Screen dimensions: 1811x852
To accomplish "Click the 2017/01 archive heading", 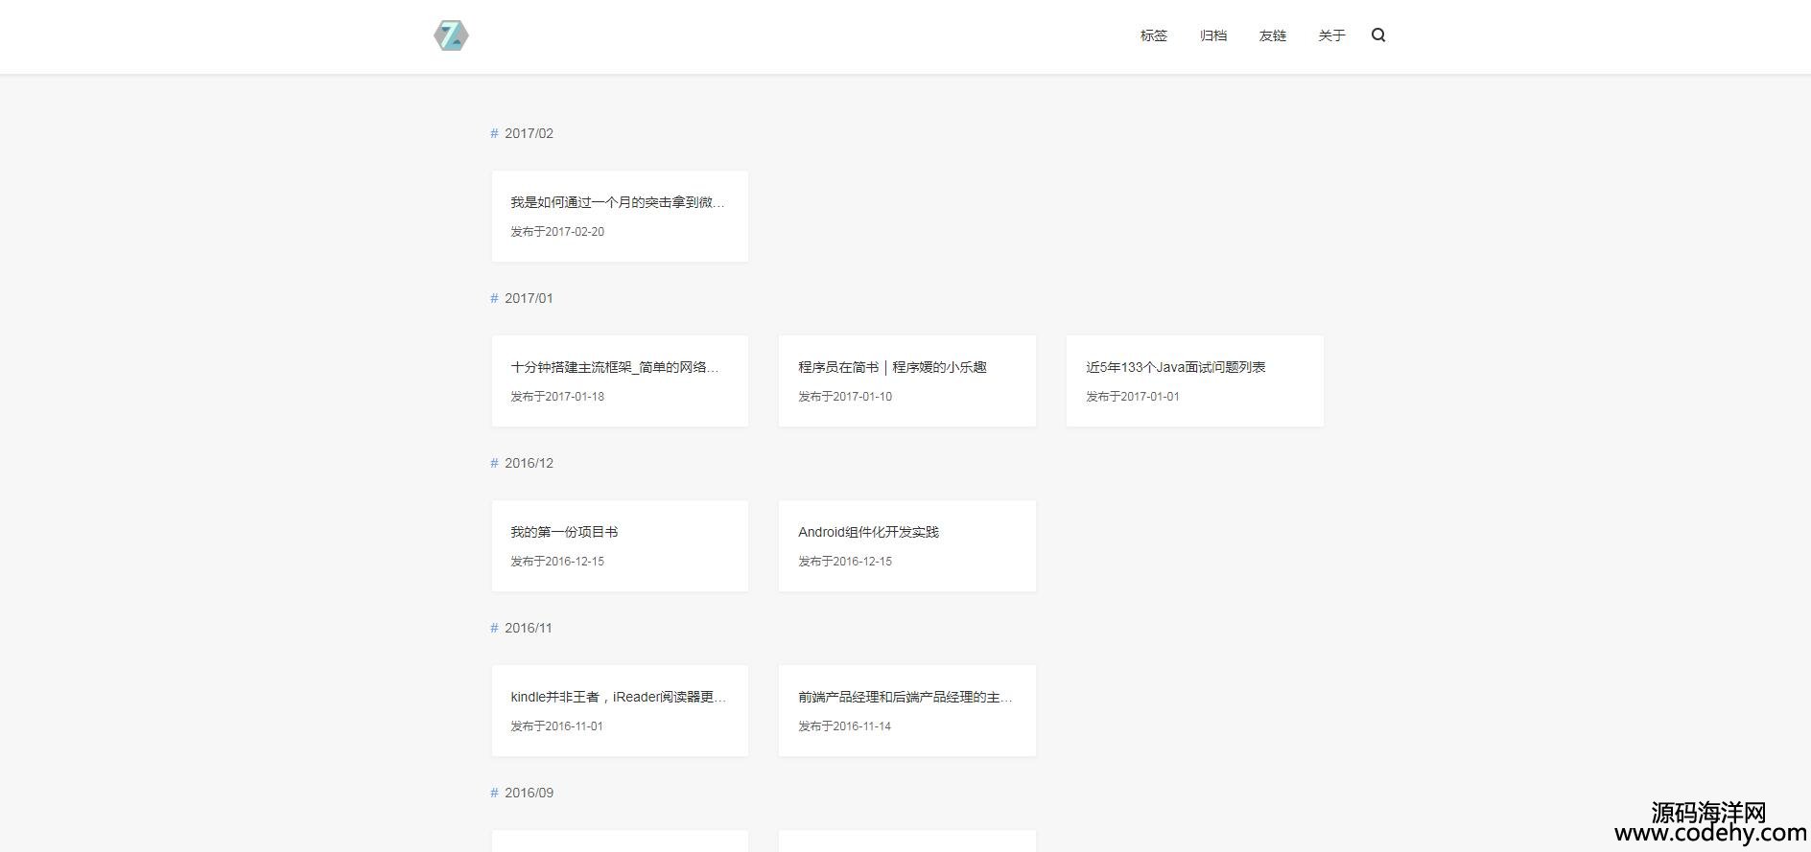I will pyautogui.click(x=522, y=298).
